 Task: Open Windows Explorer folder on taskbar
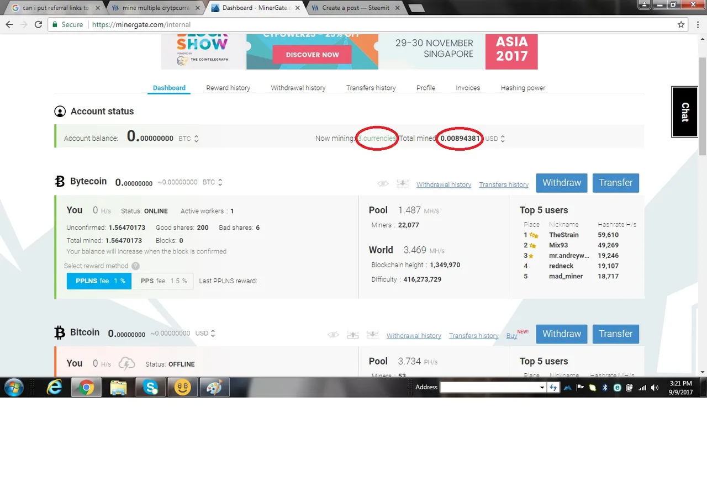tap(118, 388)
